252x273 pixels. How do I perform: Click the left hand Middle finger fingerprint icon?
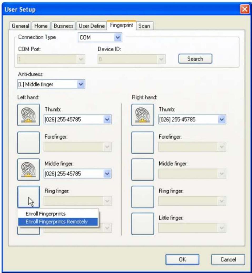click(x=28, y=169)
